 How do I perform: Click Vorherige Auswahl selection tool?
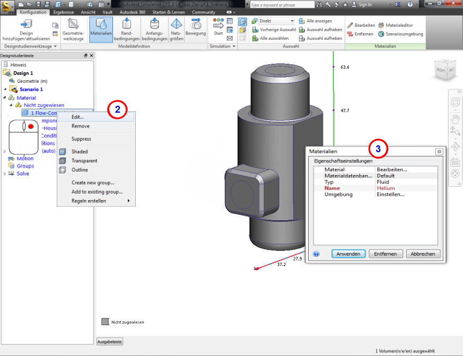pos(274,29)
